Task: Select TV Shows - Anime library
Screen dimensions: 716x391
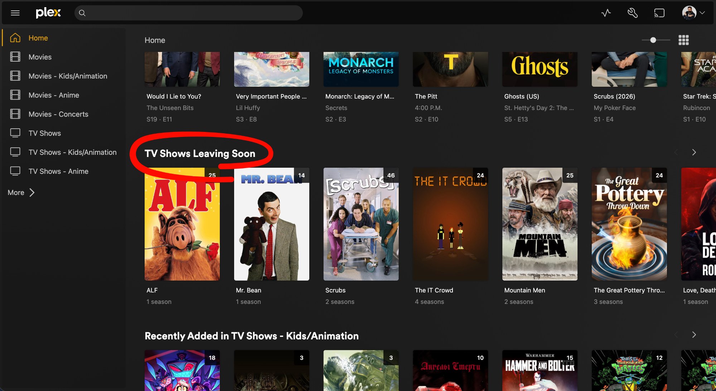Action: [58, 171]
